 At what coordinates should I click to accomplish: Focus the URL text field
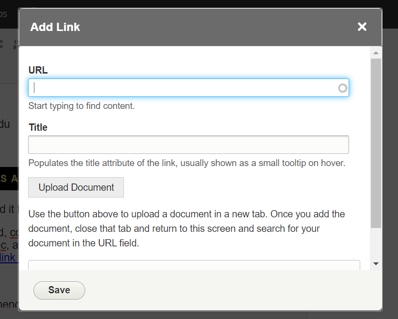click(184, 88)
